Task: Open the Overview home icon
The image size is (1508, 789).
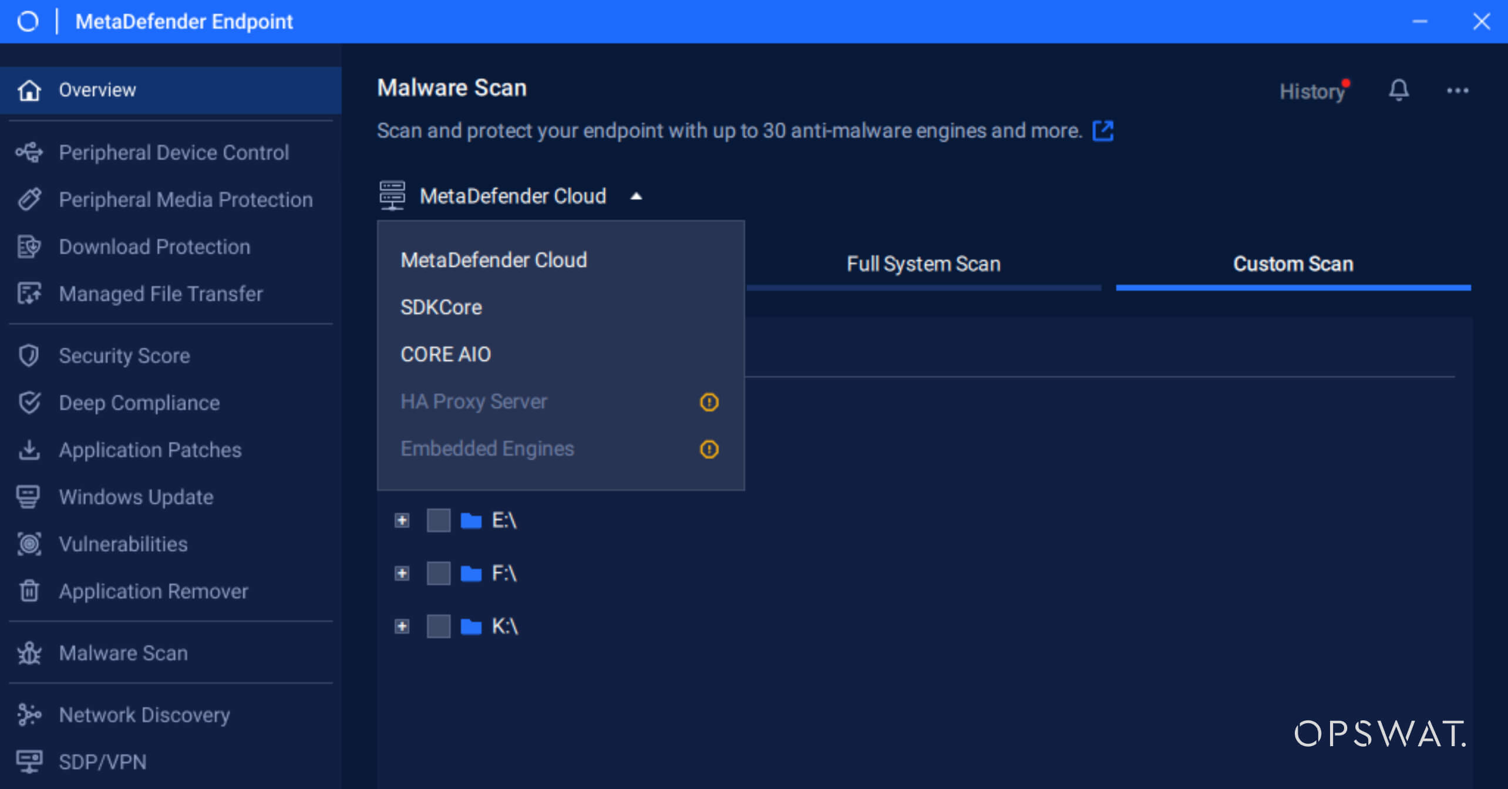Action: 29,90
